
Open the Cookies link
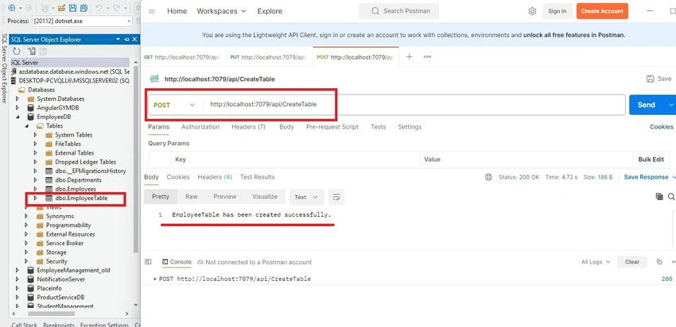[662, 127]
